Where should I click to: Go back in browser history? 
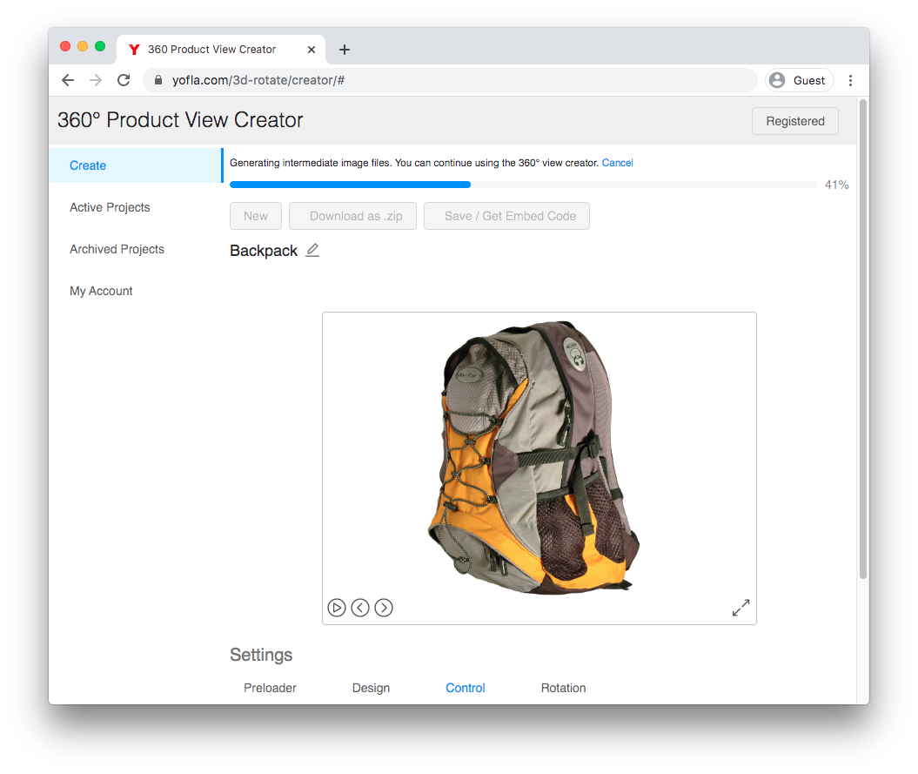pos(68,80)
